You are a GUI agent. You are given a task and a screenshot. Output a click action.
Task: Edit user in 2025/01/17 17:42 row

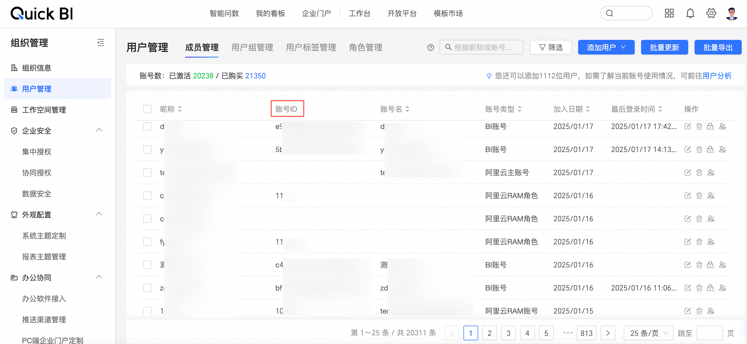[x=687, y=126]
